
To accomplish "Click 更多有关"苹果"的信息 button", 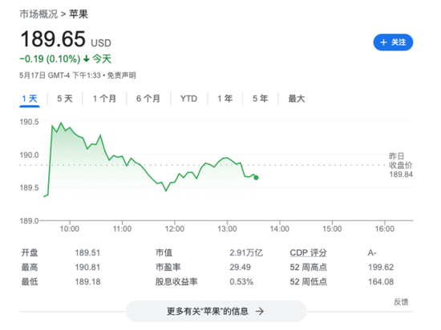I will 216,312.
